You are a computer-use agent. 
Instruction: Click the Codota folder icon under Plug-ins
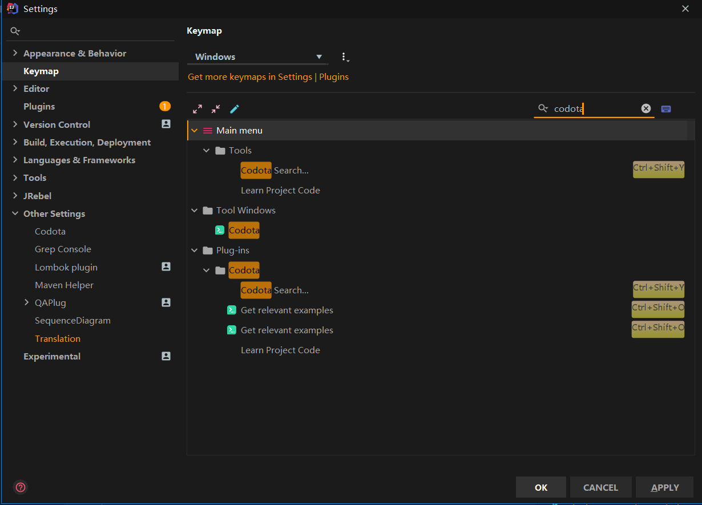point(220,270)
